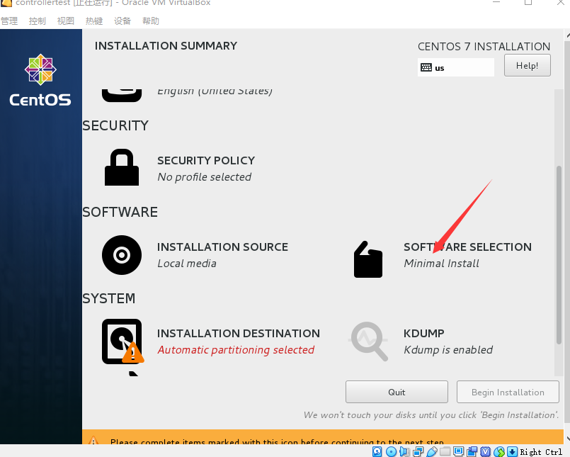This screenshot has height=457, width=570.
Task: Click 'Minimal Install' text
Action: [442, 263]
